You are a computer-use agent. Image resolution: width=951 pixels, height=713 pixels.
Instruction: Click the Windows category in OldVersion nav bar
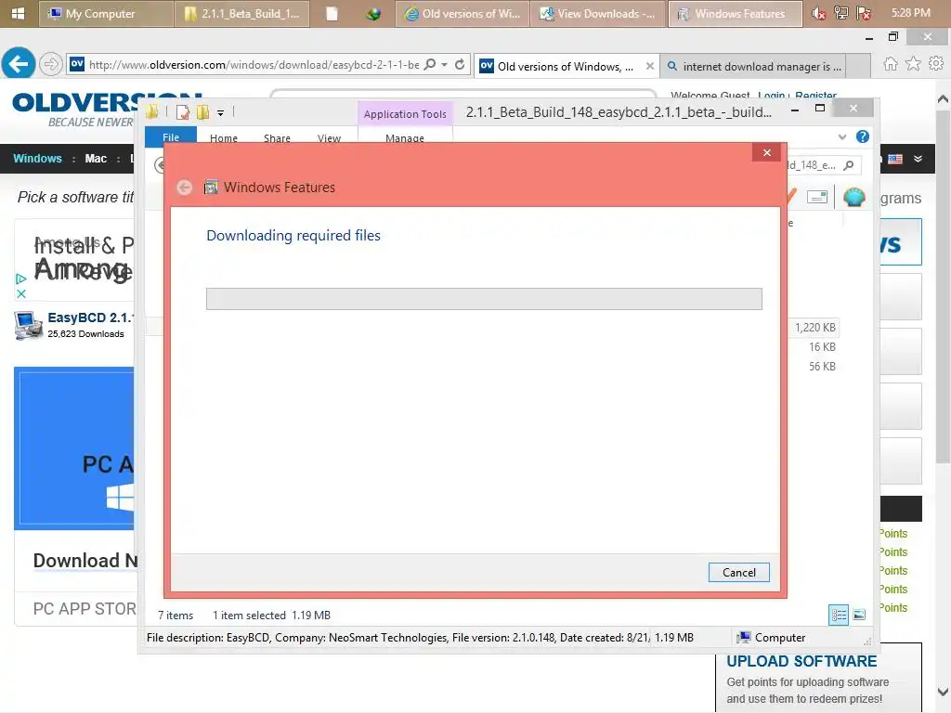coord(37,158)
